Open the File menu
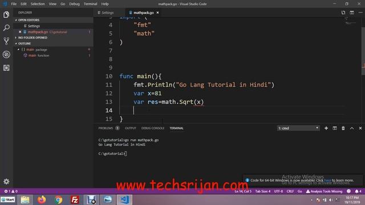365x205 pixels. tap(14, 4)
